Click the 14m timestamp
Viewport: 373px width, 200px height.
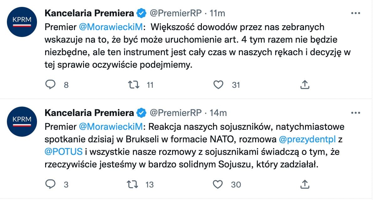click(218, 113)
